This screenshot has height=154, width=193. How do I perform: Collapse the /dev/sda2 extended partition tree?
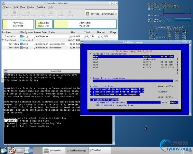[3, 40]
